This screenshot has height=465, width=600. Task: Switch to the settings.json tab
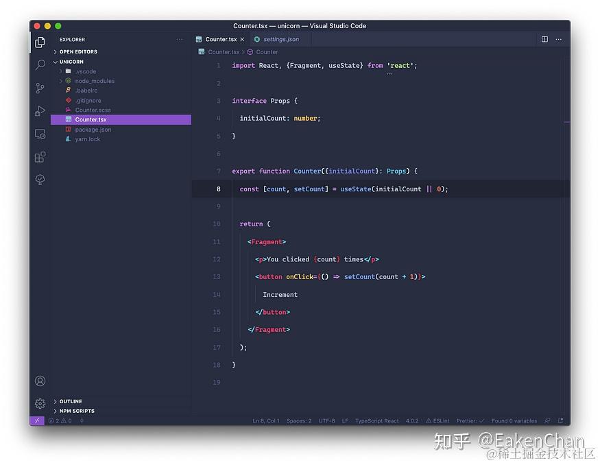click(281, 39)
